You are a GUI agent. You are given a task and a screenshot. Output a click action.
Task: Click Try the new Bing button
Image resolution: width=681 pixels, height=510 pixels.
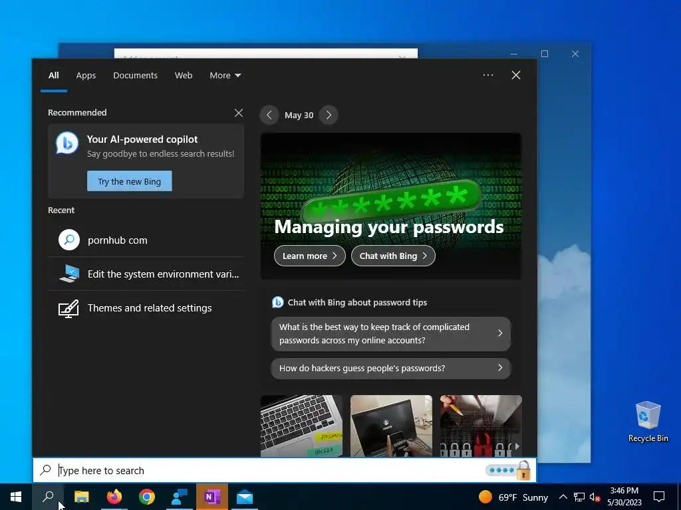tap(130, 181)
